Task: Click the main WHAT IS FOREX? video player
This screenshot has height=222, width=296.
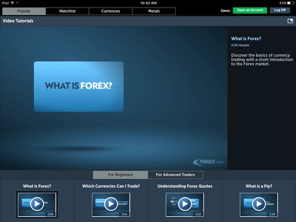Action: point(114,98)
